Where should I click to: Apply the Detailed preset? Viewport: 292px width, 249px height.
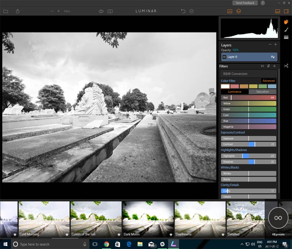click(245, 219)
